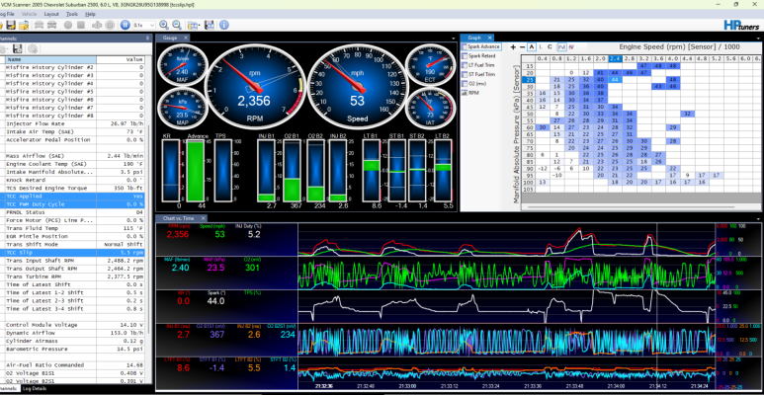The image size is (764, 395).
Task: Click the large Speed gauge
Action: point(358,86)
